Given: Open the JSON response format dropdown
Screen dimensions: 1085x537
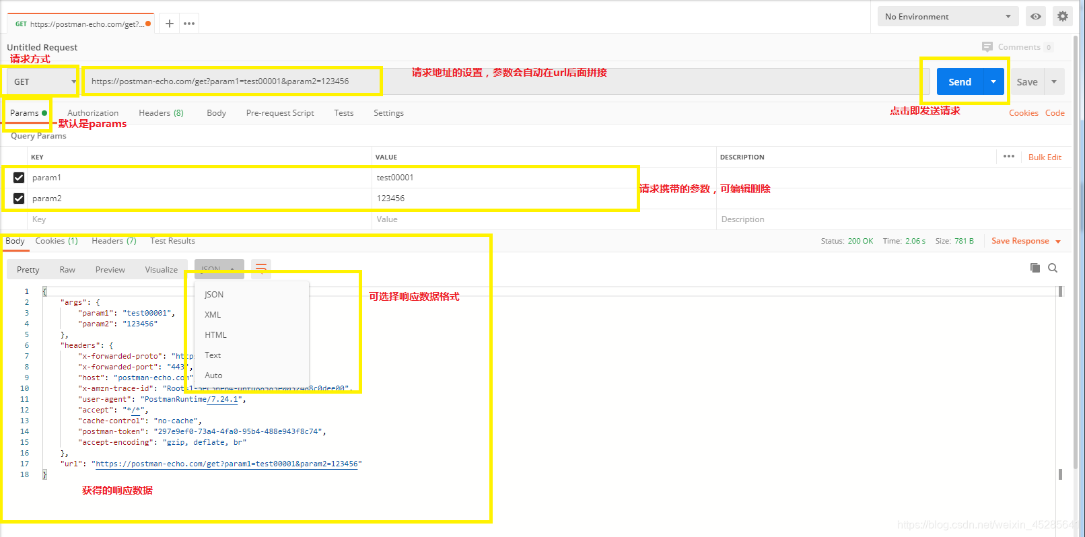Looking at the screenshot, I should click(x=219, y=268).
